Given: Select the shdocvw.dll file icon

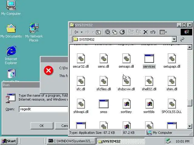Looking at the screenshot, I should [x=126, y=81].
